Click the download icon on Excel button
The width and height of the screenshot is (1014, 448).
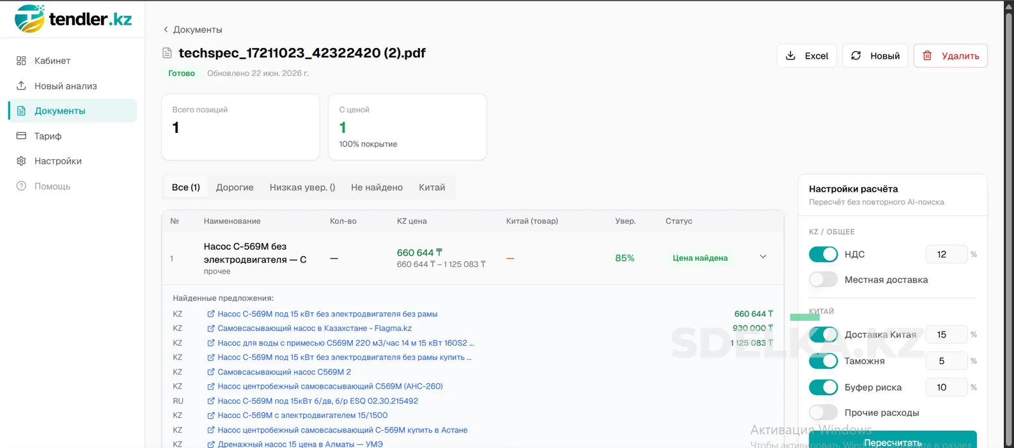[x=790, y=56]
